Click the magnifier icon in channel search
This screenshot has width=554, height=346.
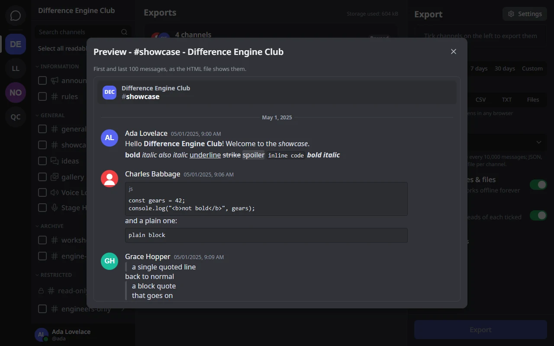tap(124, 32)
